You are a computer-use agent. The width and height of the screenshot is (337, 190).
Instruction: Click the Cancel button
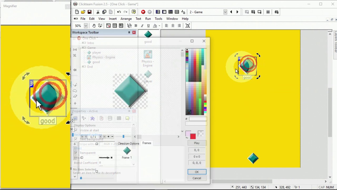[197, 178]
